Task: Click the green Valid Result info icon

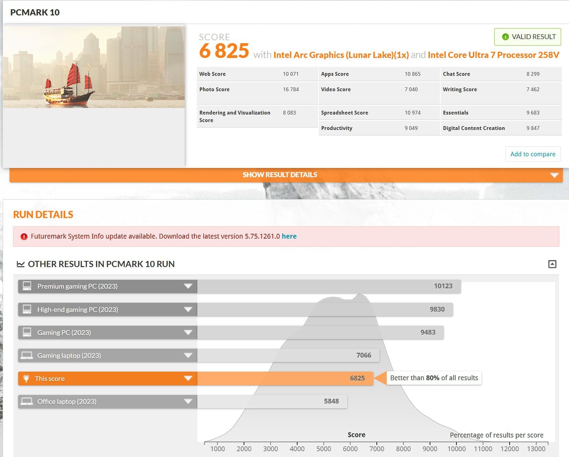Action: tap(505, 37)
